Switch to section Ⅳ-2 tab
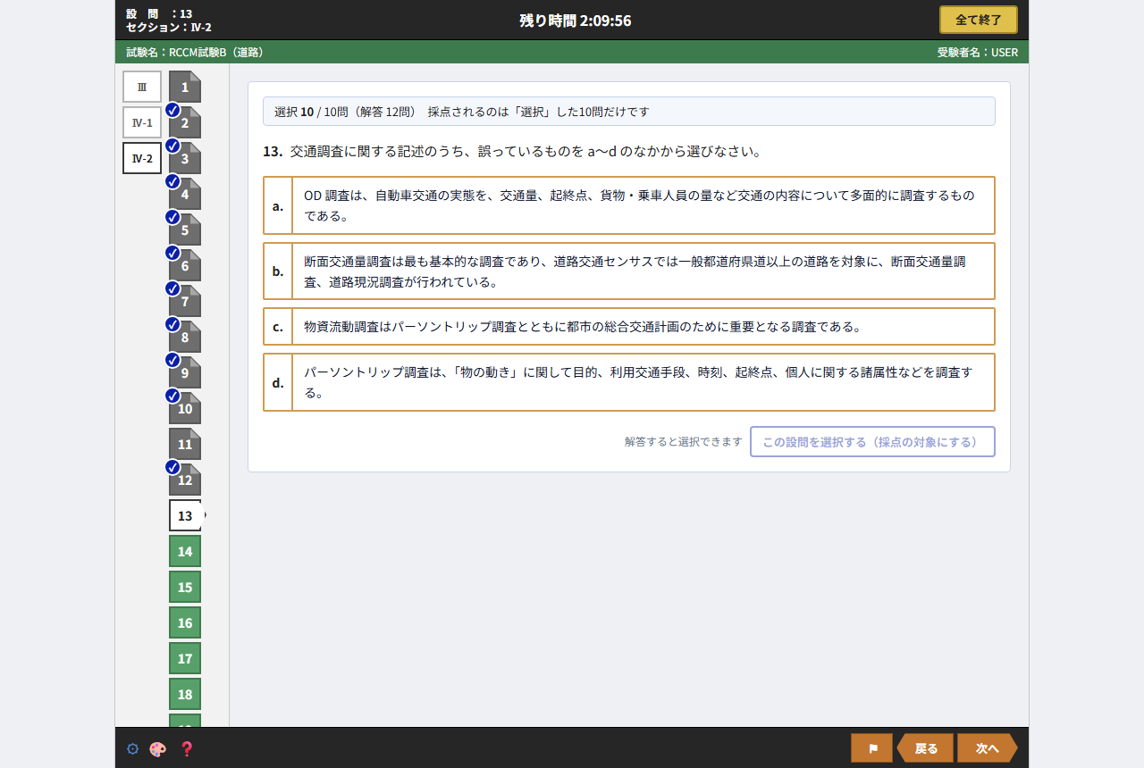 [142, 158]
